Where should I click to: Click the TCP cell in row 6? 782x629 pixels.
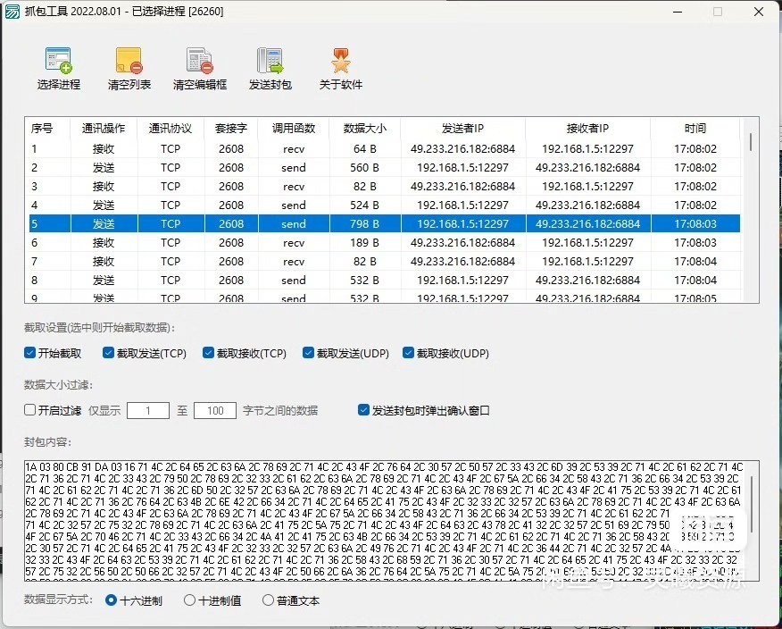pos(171,243)
